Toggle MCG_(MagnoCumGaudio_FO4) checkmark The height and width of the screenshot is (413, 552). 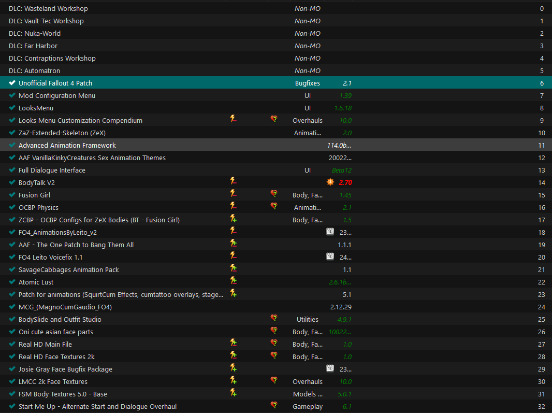coord(12,307)
